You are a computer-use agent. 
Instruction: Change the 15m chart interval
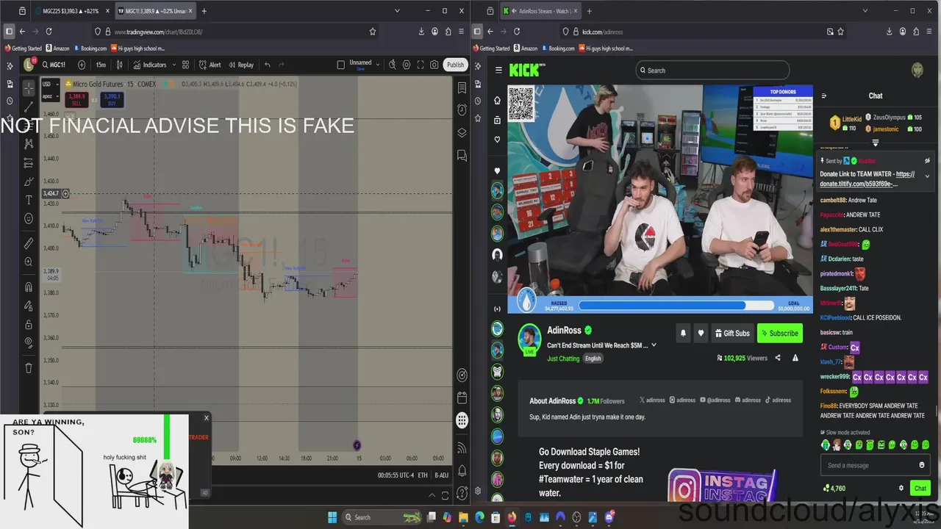pyautogui.click(x=101, y=65)
